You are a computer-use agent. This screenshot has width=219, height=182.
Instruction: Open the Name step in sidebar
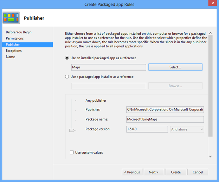(11, 57)
